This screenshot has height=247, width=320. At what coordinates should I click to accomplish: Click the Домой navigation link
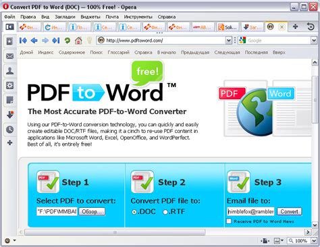pos(26,53)
